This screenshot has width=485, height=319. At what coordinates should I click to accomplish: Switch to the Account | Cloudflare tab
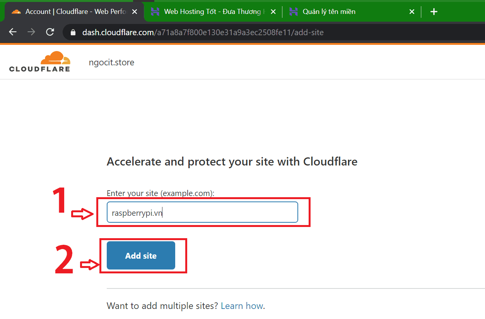75,12
